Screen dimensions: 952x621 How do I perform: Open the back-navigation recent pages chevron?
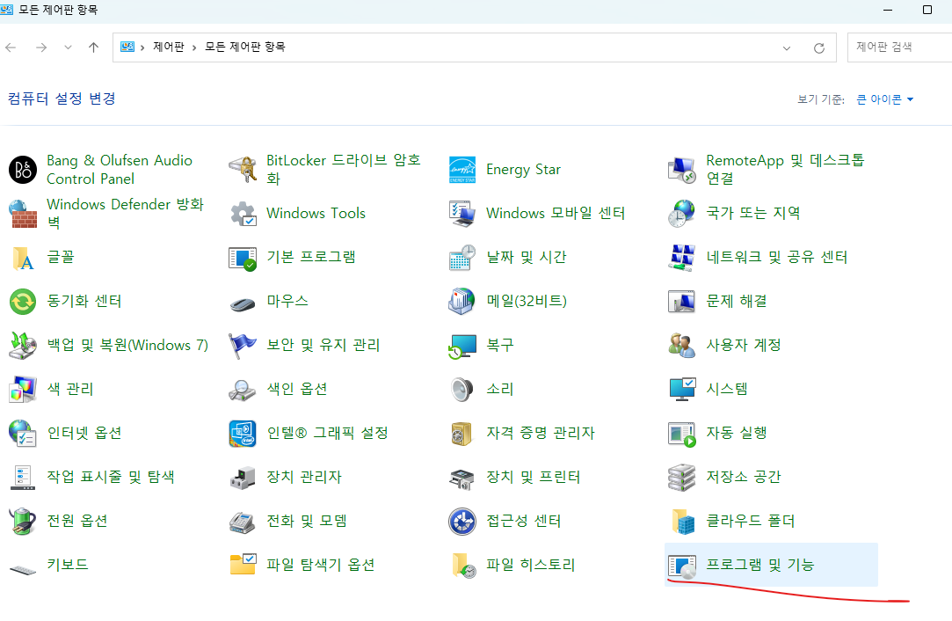coord(68,47)
